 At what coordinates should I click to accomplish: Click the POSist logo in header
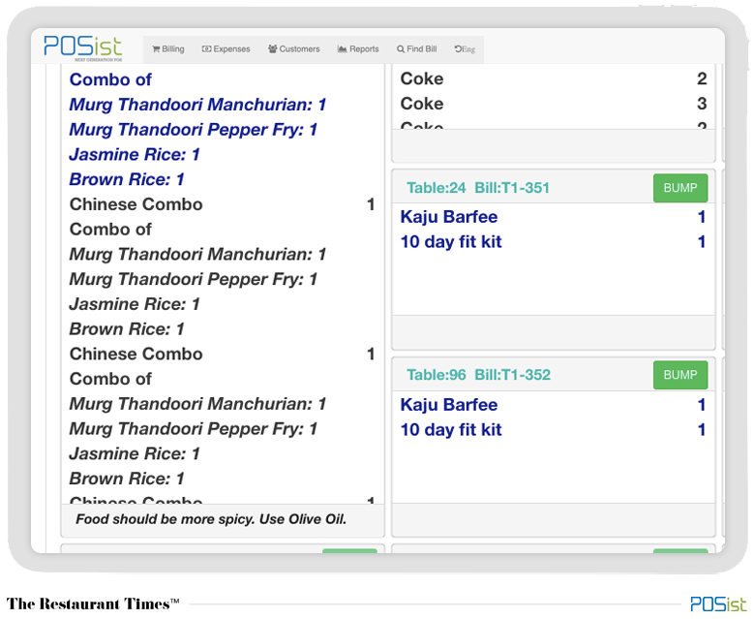point(82,47)
